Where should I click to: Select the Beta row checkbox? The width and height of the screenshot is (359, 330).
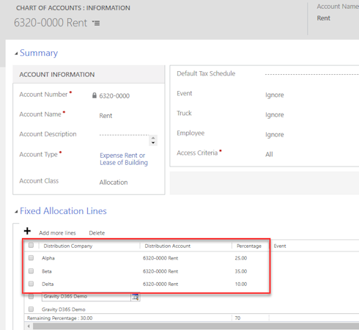coord(31,271)
